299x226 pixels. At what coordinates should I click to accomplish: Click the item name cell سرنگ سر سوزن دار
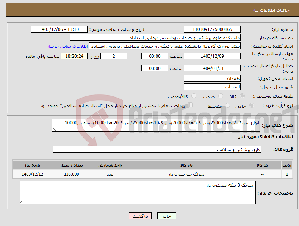click(x=186, y=174)
